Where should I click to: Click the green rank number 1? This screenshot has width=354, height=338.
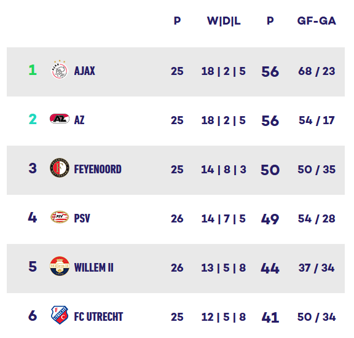[33, 70]
